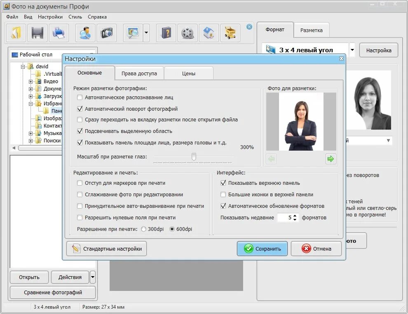This screenshot has height=314, width=408.
Task: Open the format dropdown arrow beside 3 x 4
Action: click(352, 50)
